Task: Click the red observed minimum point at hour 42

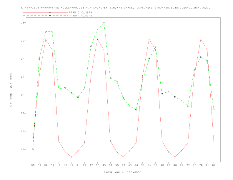Action: 123,157
